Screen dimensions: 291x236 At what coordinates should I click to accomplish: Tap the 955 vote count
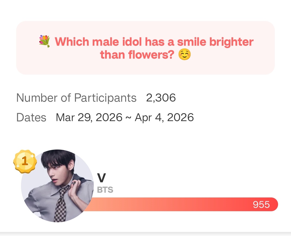pyautogui.click(x=261, y=205)
